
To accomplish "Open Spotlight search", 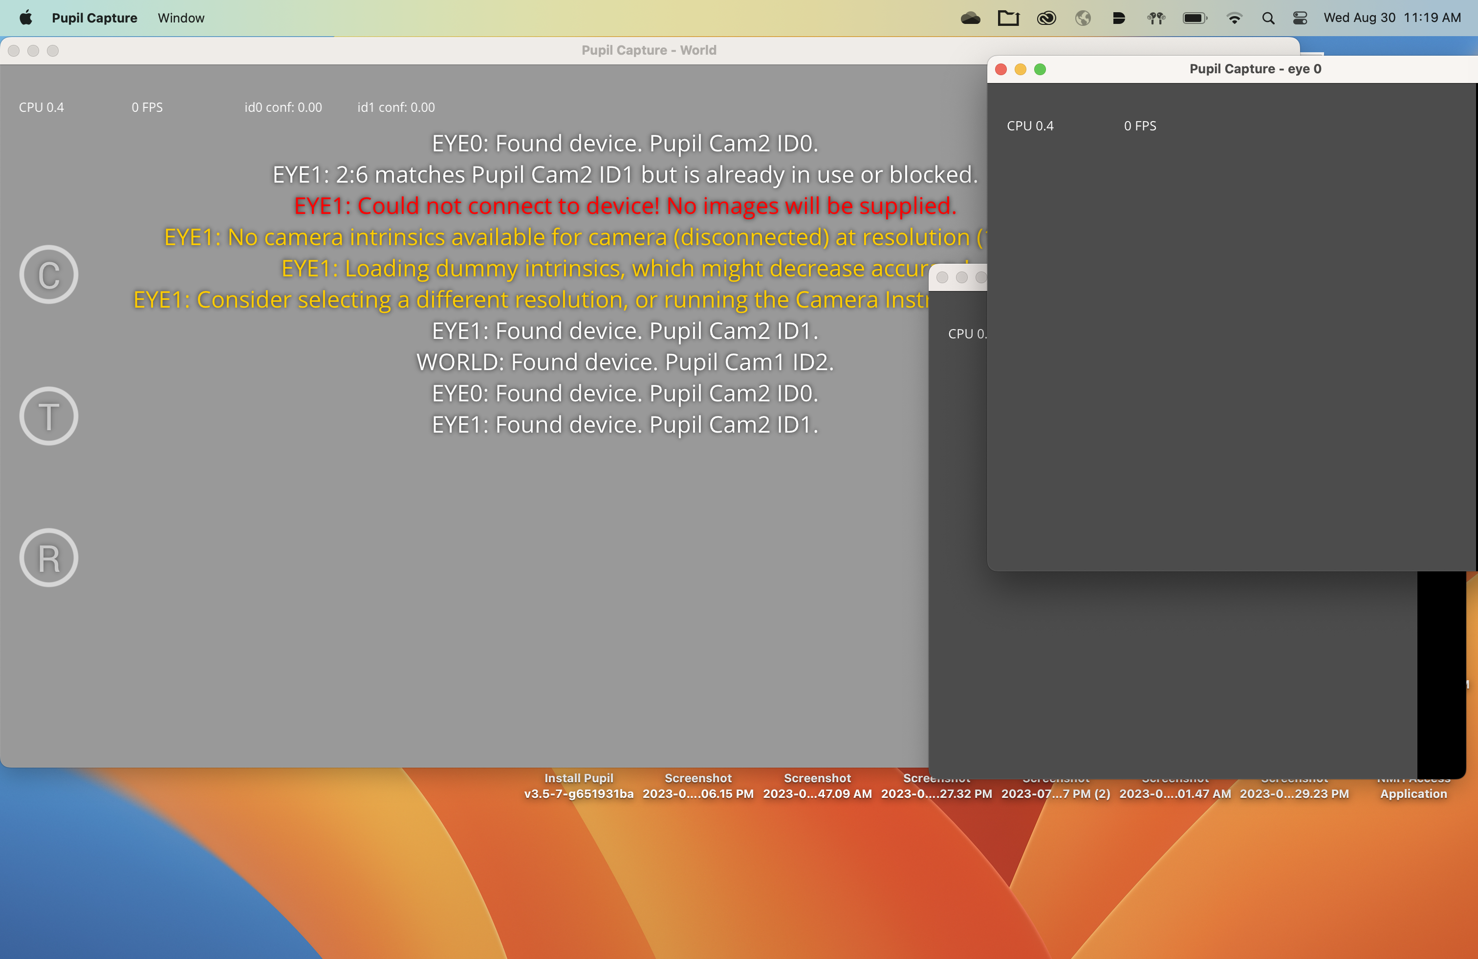I will (x=1268, y=18).
